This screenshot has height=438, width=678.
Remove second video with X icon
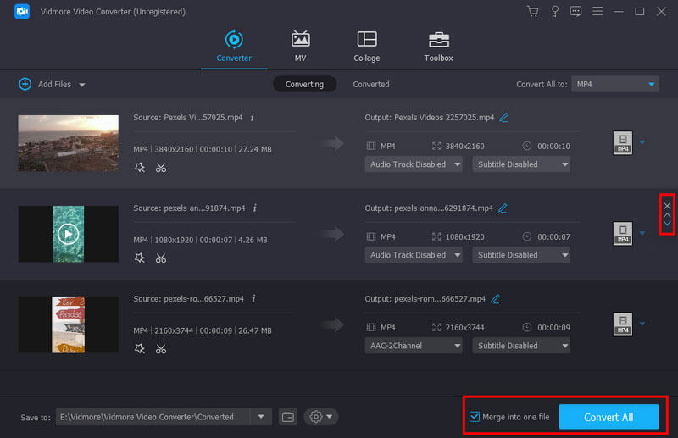pyautogui.click(x=667, y=206)
